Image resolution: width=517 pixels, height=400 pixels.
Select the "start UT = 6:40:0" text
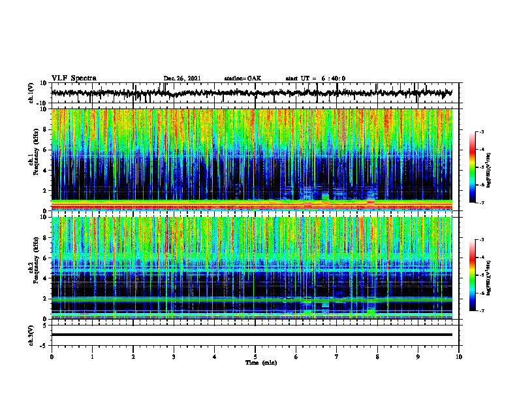315,78
